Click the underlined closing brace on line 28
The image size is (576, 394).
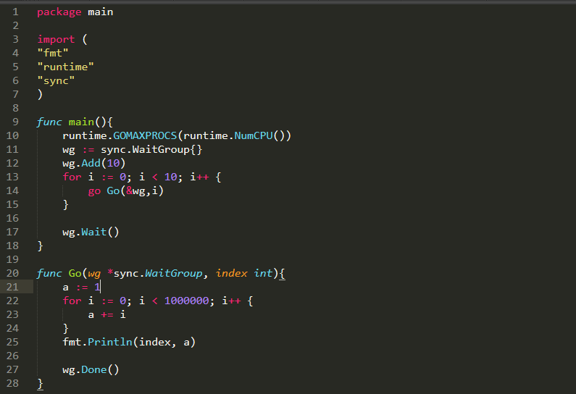[40, 384]
